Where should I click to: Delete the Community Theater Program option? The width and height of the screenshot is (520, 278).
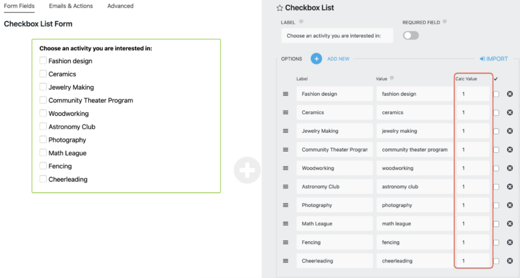click(x=510, y=150)
